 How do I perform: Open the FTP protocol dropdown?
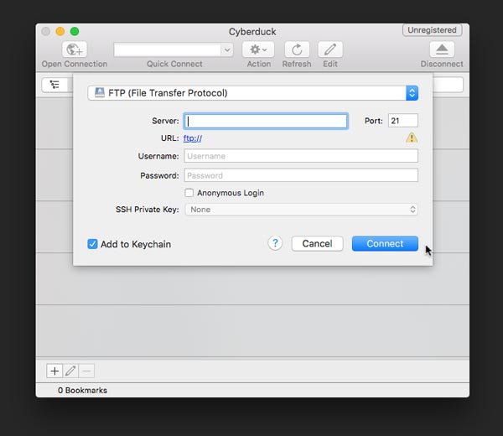(x=253, y=93)
